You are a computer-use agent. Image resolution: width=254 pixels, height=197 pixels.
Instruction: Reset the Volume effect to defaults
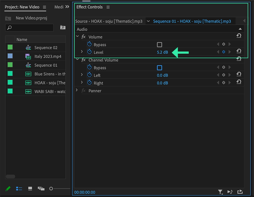[239, 36]
